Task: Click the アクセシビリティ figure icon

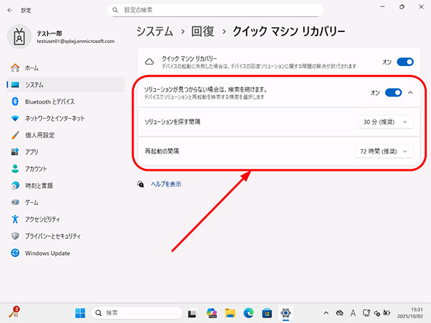Action: (x=15, y=220)
